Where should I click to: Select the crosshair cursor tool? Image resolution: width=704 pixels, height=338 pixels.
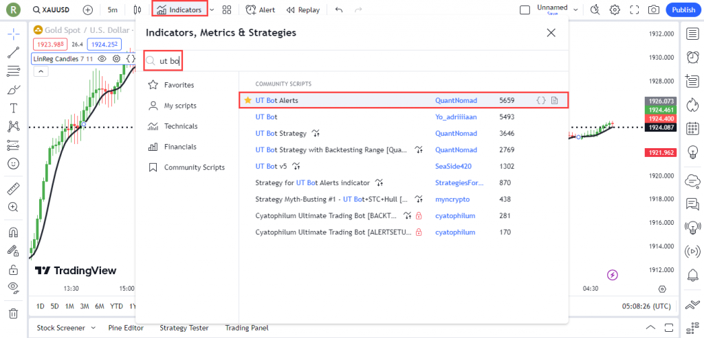[14, 34]
